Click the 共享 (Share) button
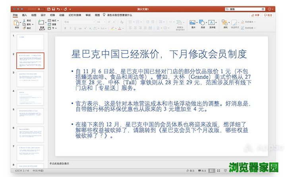This screenshot has height=177, width=286. point(255,15)
